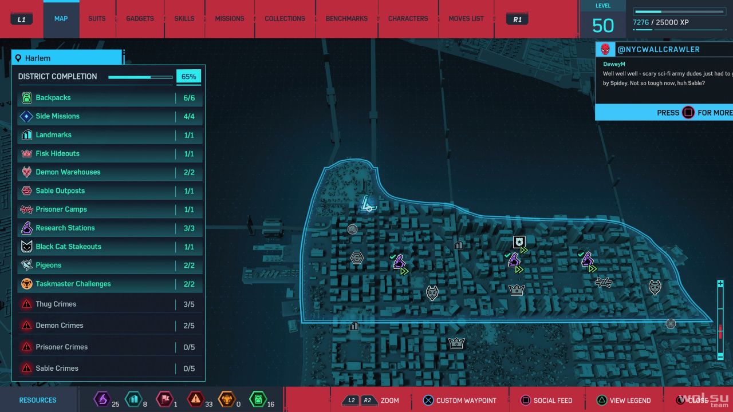Image resolution: width=733 pixels, height=412 pixels.
Task: Select the demon mask marker near the prisoner camp
Action: (655, 287)
